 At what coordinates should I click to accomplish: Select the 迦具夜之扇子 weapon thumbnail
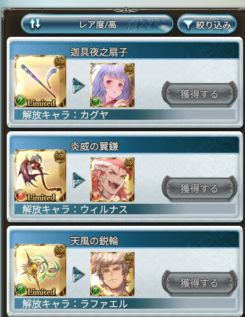coord(40,81)
